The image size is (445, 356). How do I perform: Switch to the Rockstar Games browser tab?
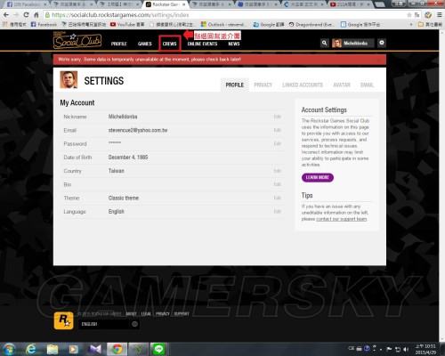click(166, 4)
